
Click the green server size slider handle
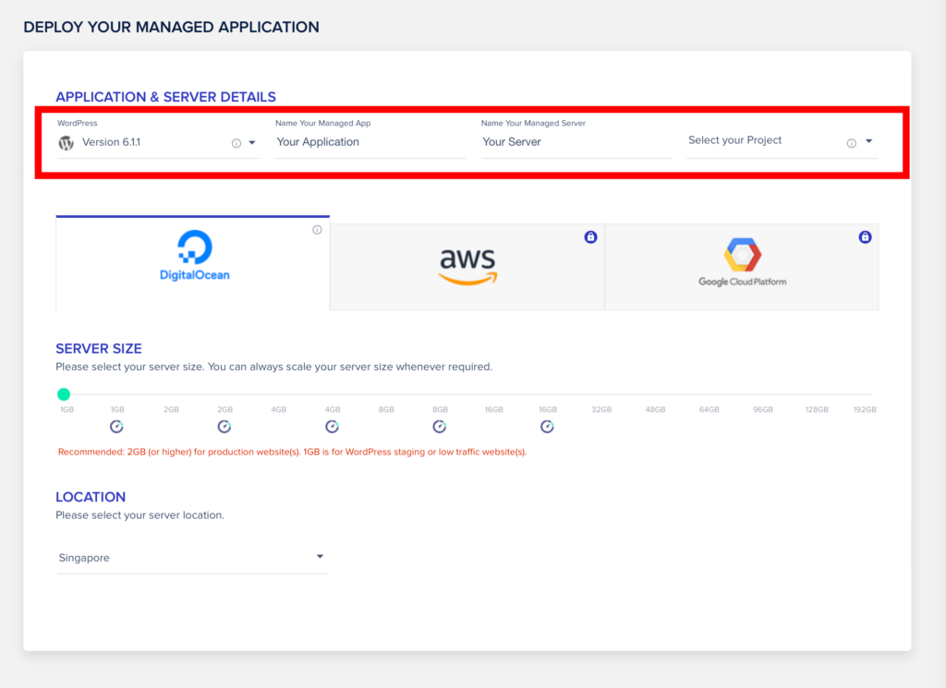coord(64,394)
